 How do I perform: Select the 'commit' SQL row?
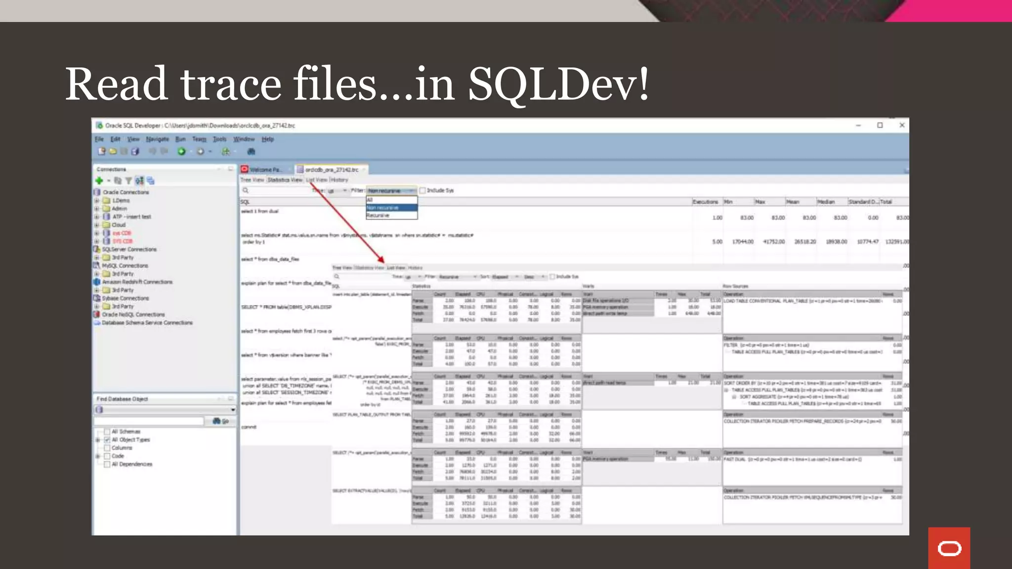(x=249, y=427)
